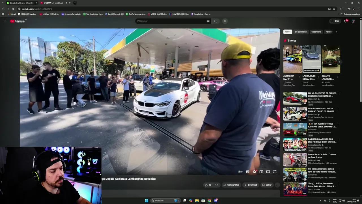
Task: Mute the BMW M4 tab audio icon
Action: coord(66,3)
